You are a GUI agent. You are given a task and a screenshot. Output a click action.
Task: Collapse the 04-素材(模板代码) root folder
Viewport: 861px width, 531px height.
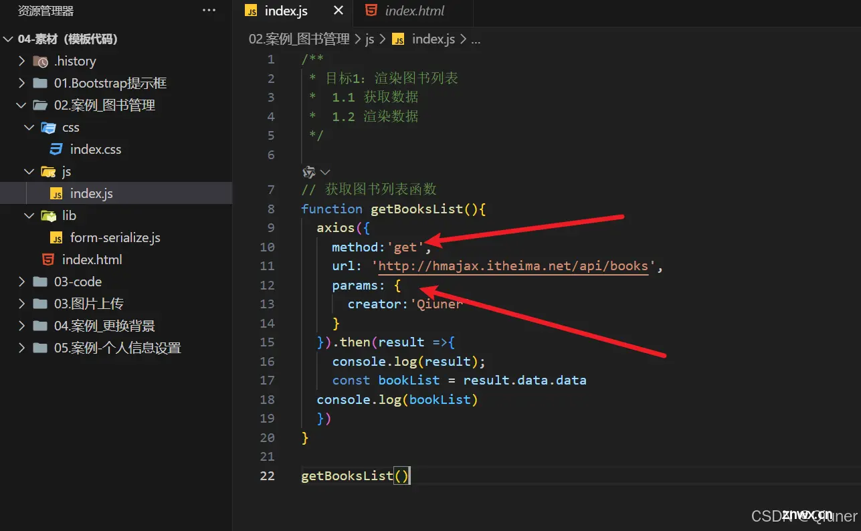[8, 39]
